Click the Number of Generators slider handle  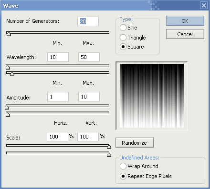[x=9, y=34]
